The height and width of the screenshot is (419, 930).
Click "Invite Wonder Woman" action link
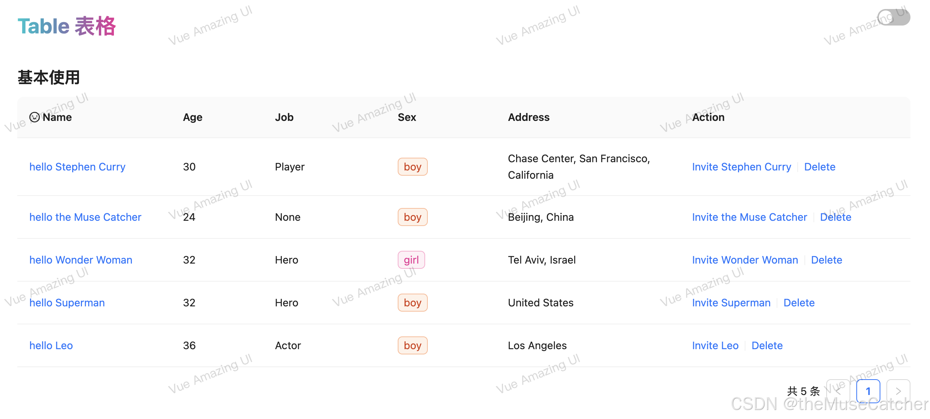click(745, 260)
